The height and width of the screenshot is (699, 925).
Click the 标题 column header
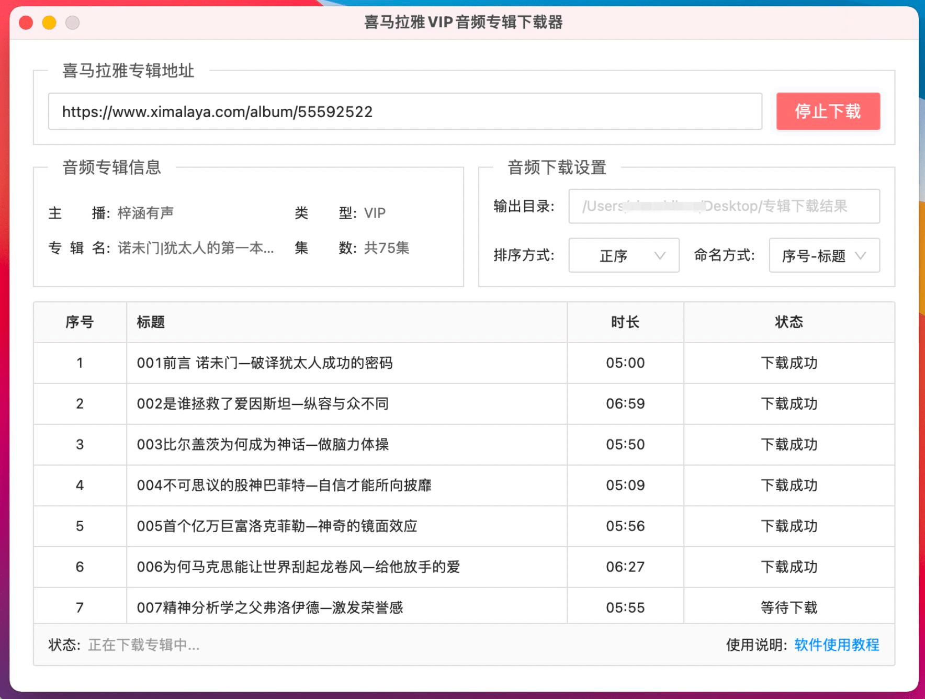(x=346, y=322)
